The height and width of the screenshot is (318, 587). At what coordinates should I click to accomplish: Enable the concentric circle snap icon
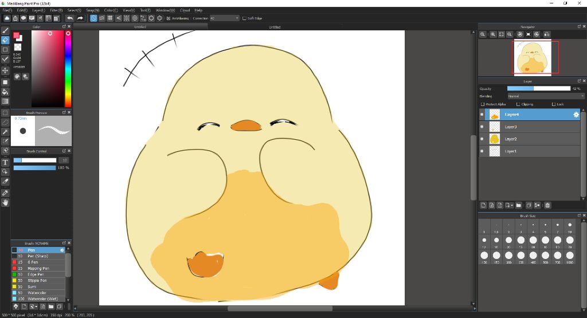[135, 18]
